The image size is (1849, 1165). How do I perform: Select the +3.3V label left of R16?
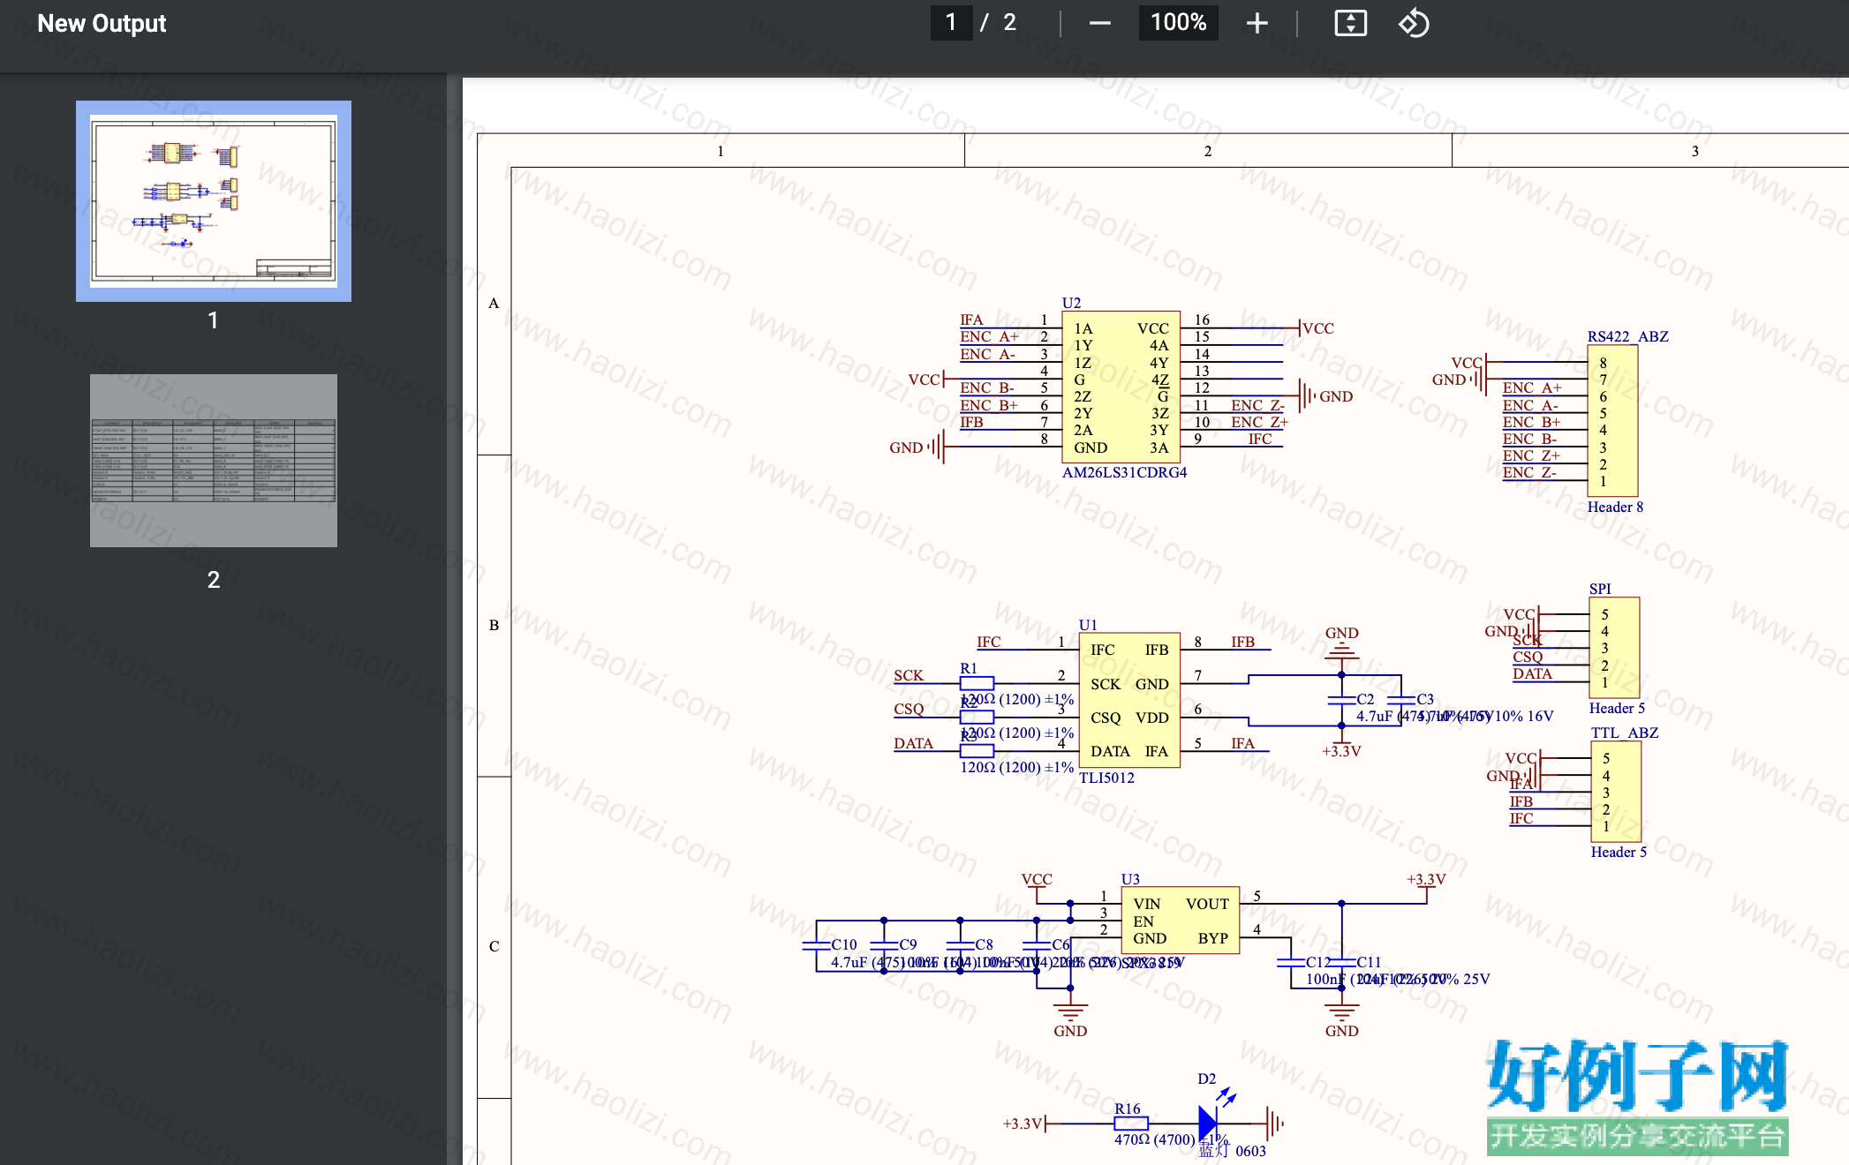pyautogui.click(x=1023, y=1124)
